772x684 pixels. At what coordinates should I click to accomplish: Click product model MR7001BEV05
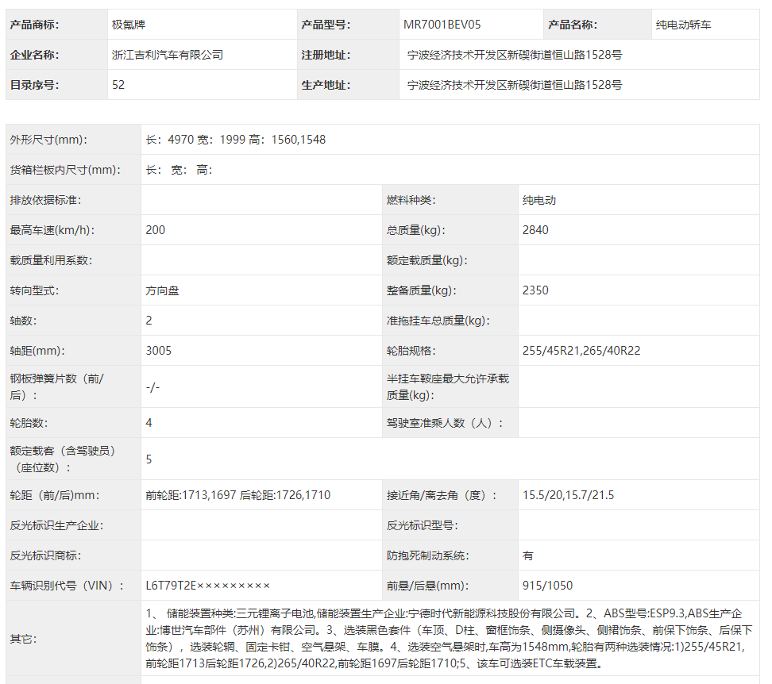(442, 25)
